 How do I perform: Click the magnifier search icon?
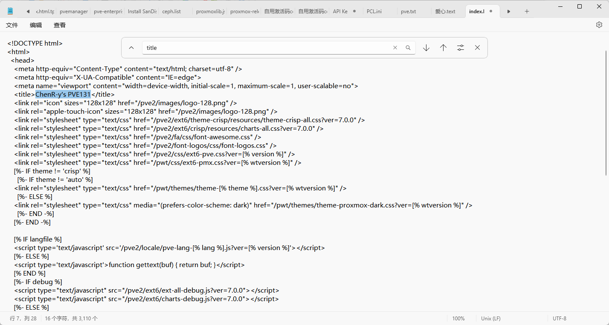click(x=408, y=48)
